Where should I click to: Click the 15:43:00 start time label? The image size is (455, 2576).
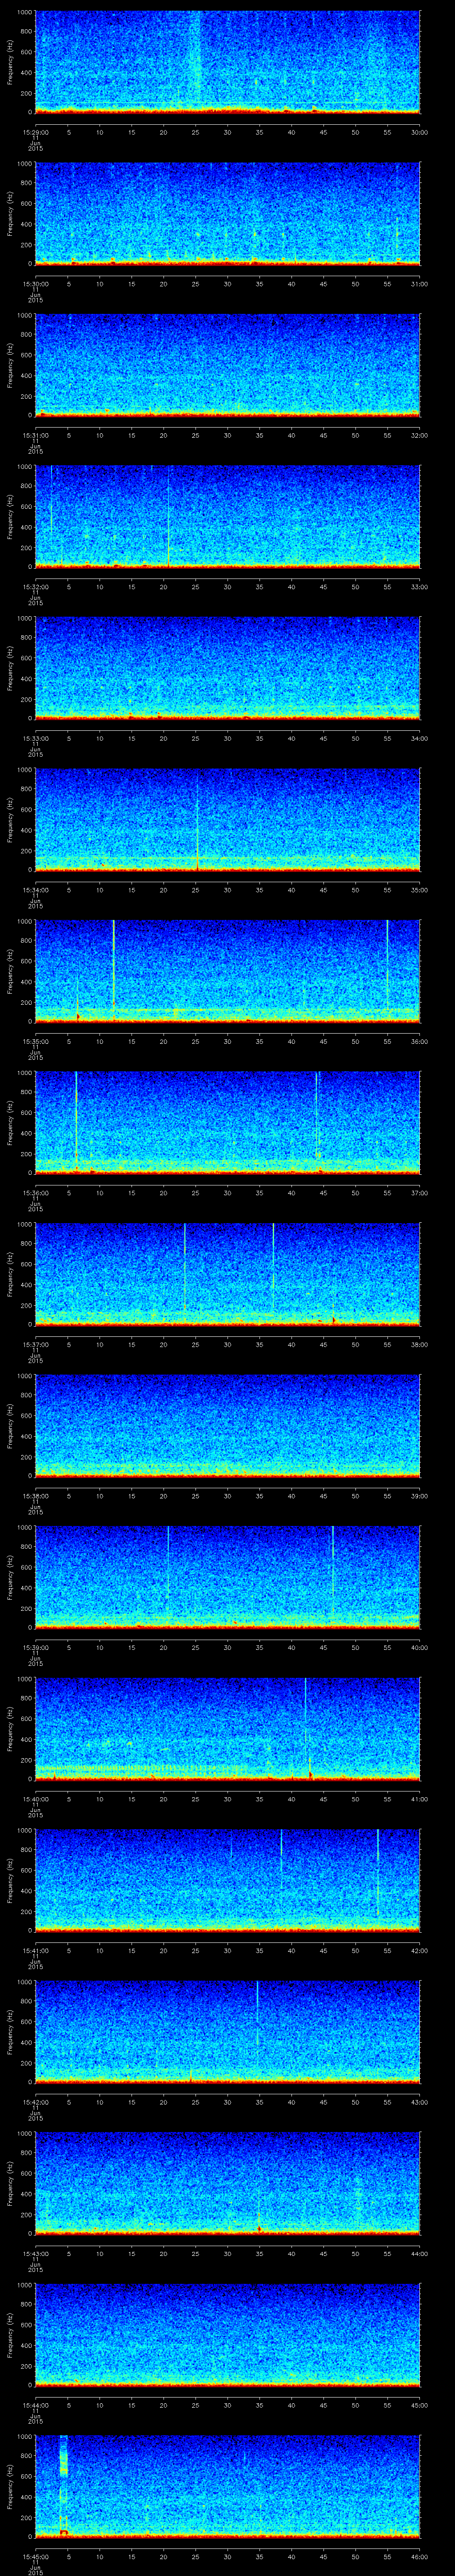[x=35, y=2254]
